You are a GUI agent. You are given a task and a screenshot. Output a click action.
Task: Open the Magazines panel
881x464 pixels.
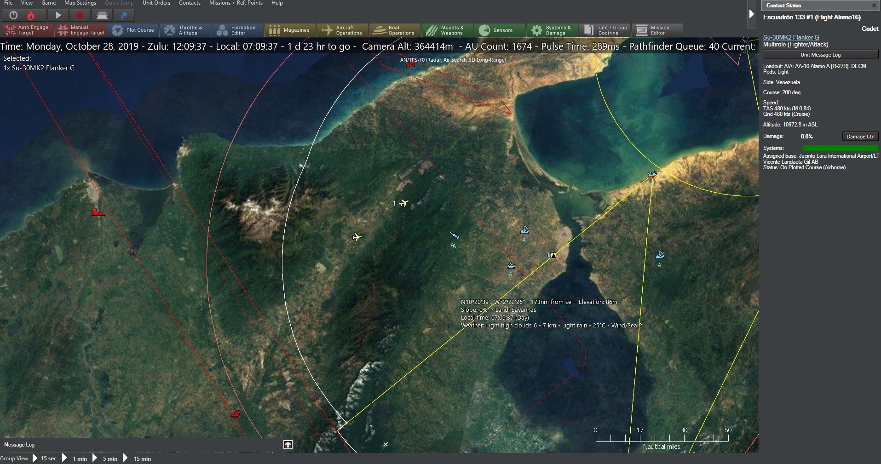pyautogui.click(x=289, y=30)
